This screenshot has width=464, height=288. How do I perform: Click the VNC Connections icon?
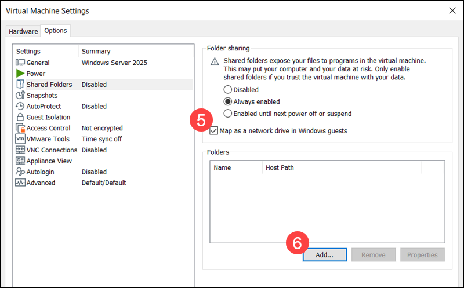point(20,150)
